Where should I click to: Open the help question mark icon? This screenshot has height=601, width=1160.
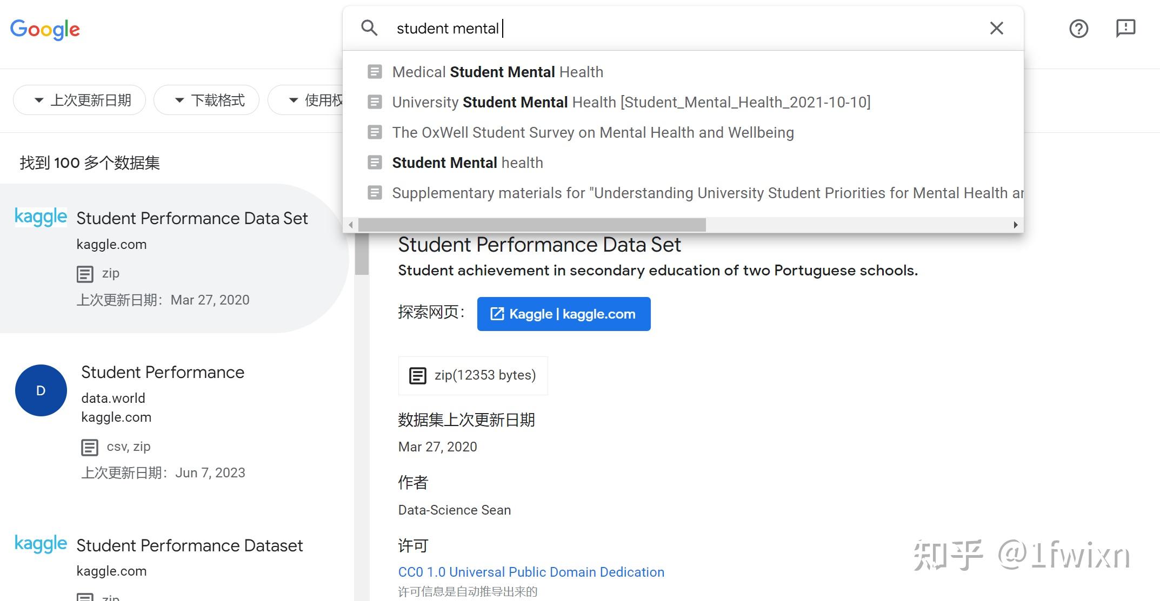tap(1078, 29)
